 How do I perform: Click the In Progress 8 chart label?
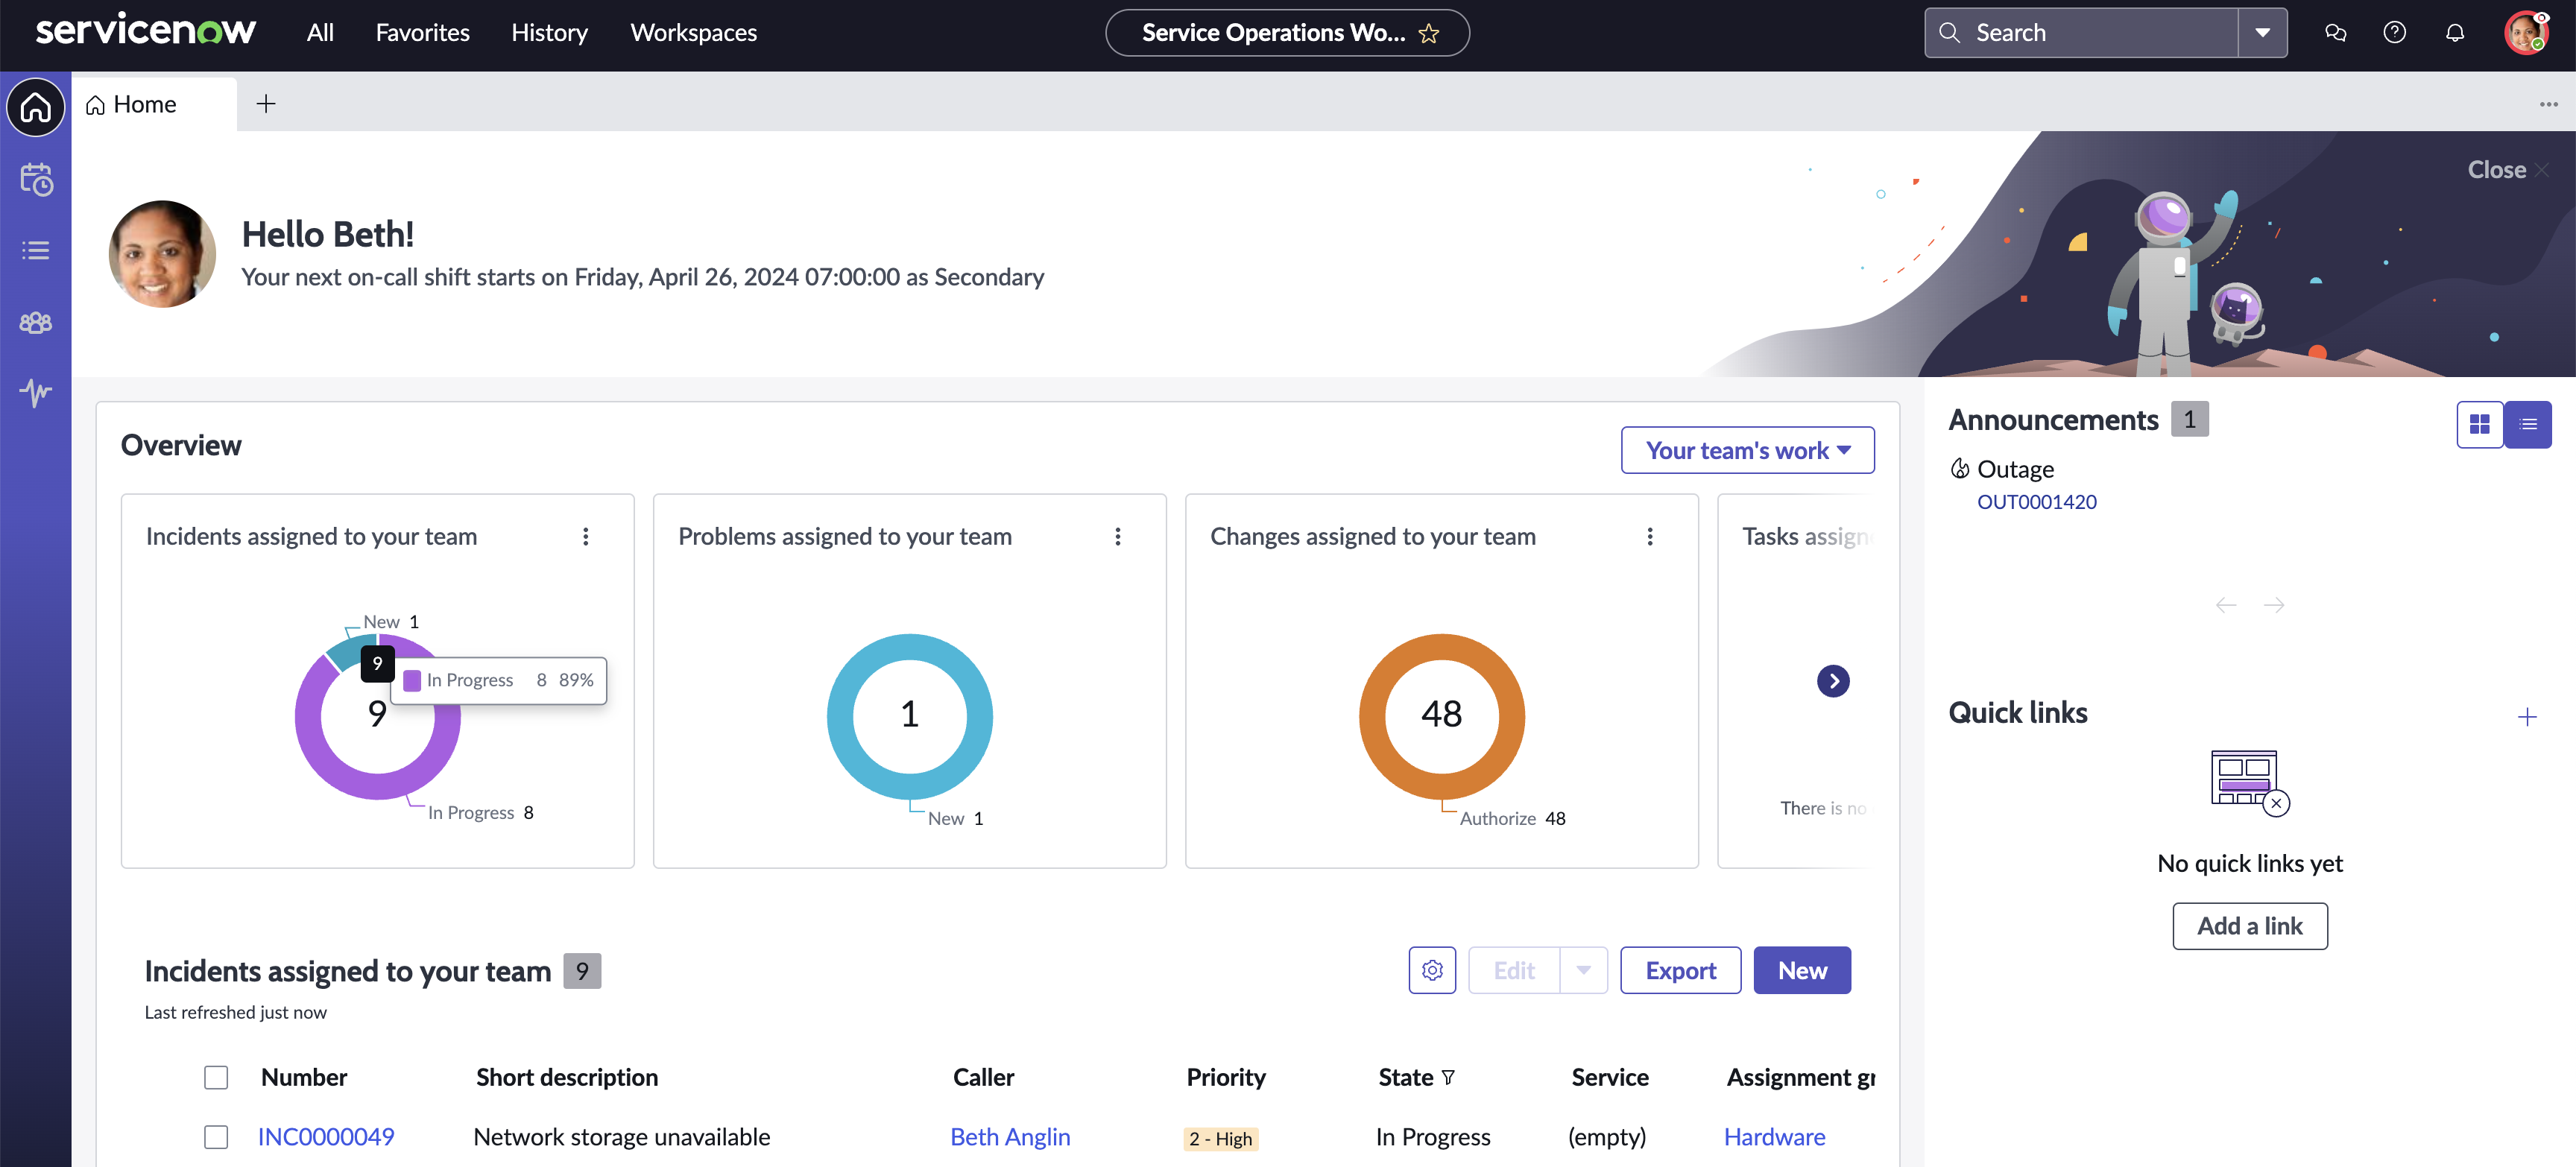(x=480, y=813)
